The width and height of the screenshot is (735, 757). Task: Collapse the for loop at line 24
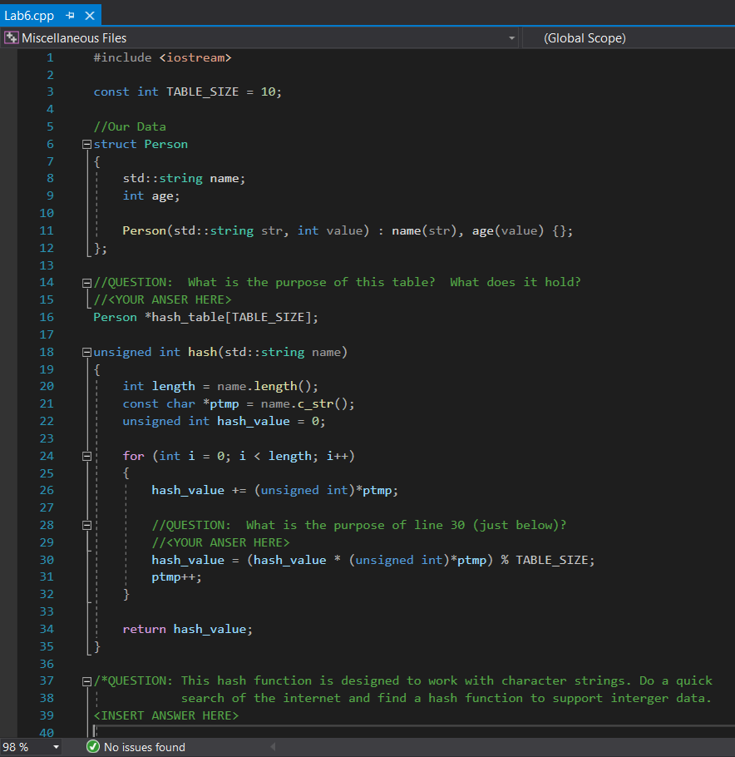point(86,455)
